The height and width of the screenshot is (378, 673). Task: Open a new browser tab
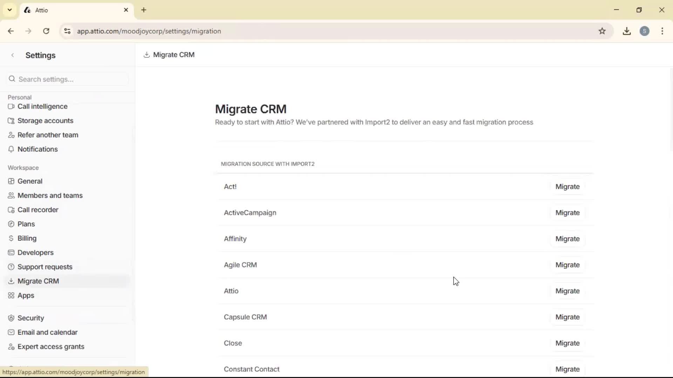(x=144, y=10)
